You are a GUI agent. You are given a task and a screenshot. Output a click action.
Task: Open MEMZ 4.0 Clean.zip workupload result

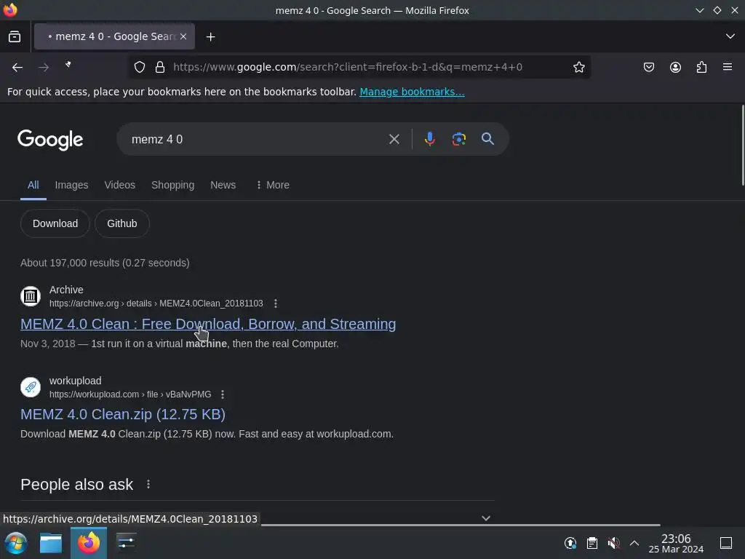pyautogui.click(x=123, y=414)
